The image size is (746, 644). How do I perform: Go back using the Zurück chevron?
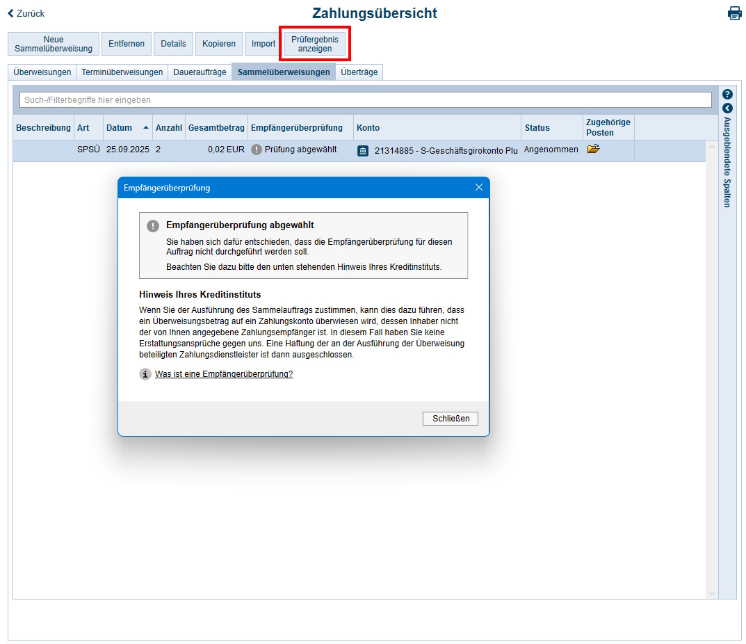pos(10,14)
